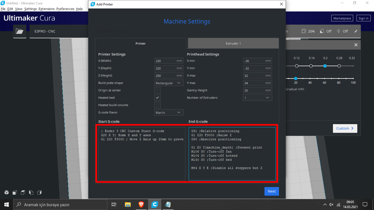
Task: Open the Help menu
Action: tap(79, 9)
